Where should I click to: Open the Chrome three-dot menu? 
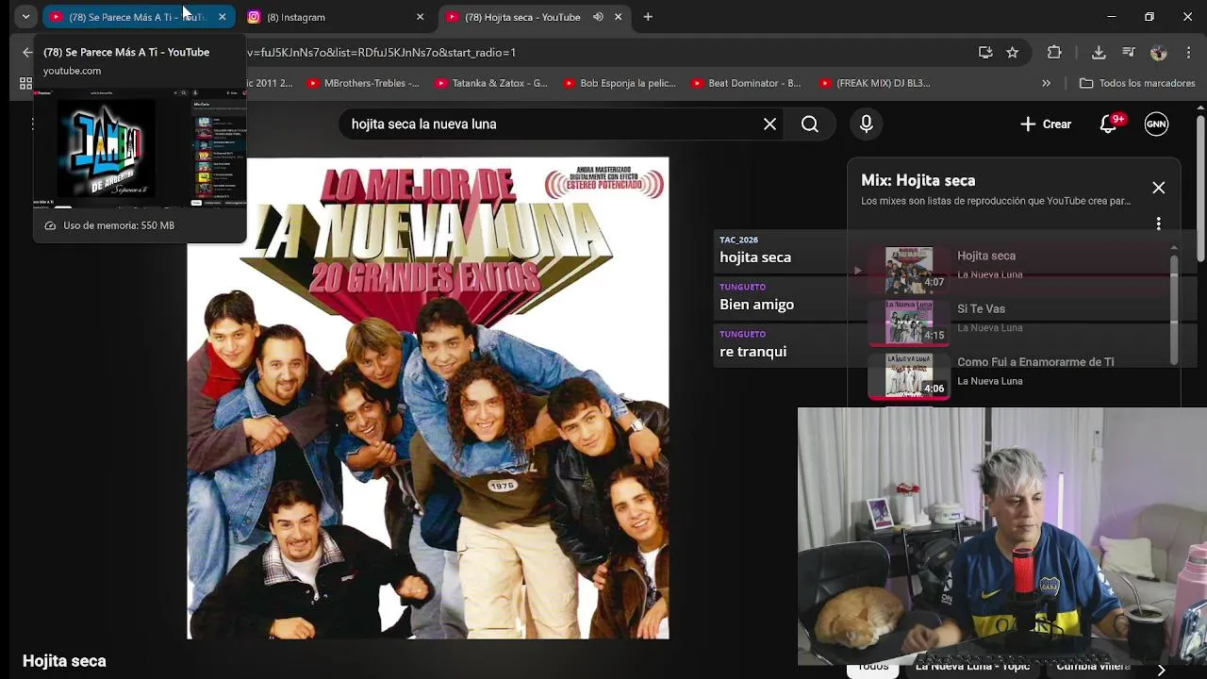(1189, 53)
